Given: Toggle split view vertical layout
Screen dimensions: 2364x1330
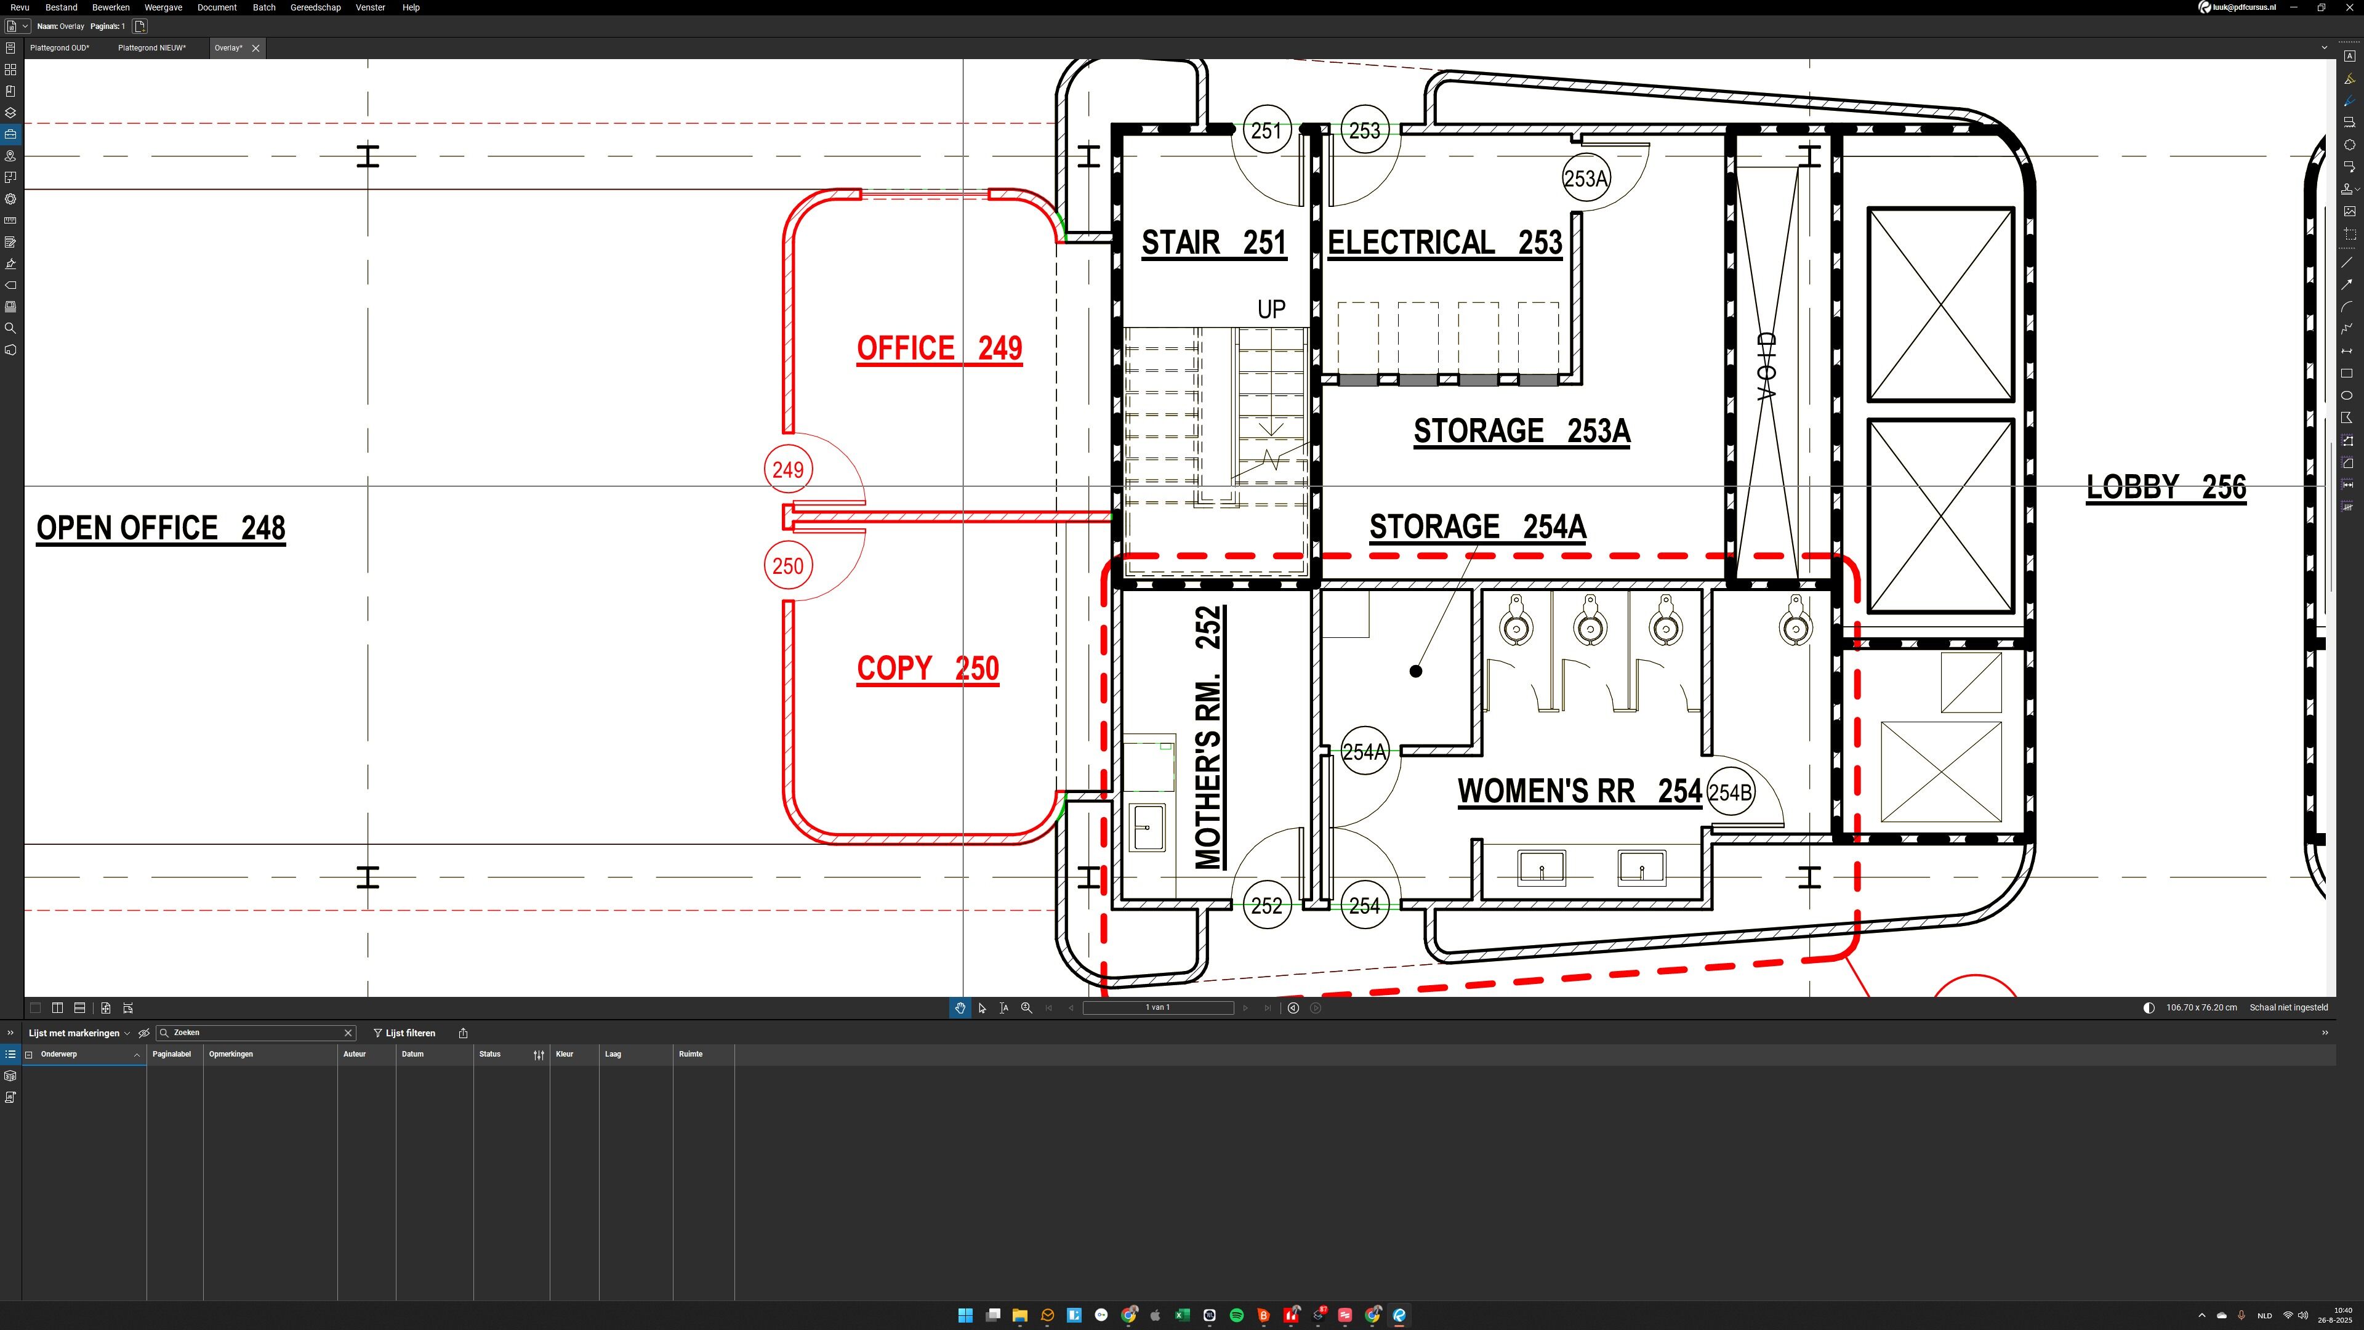Looking at the screenshot, I should pos(58,1008).
